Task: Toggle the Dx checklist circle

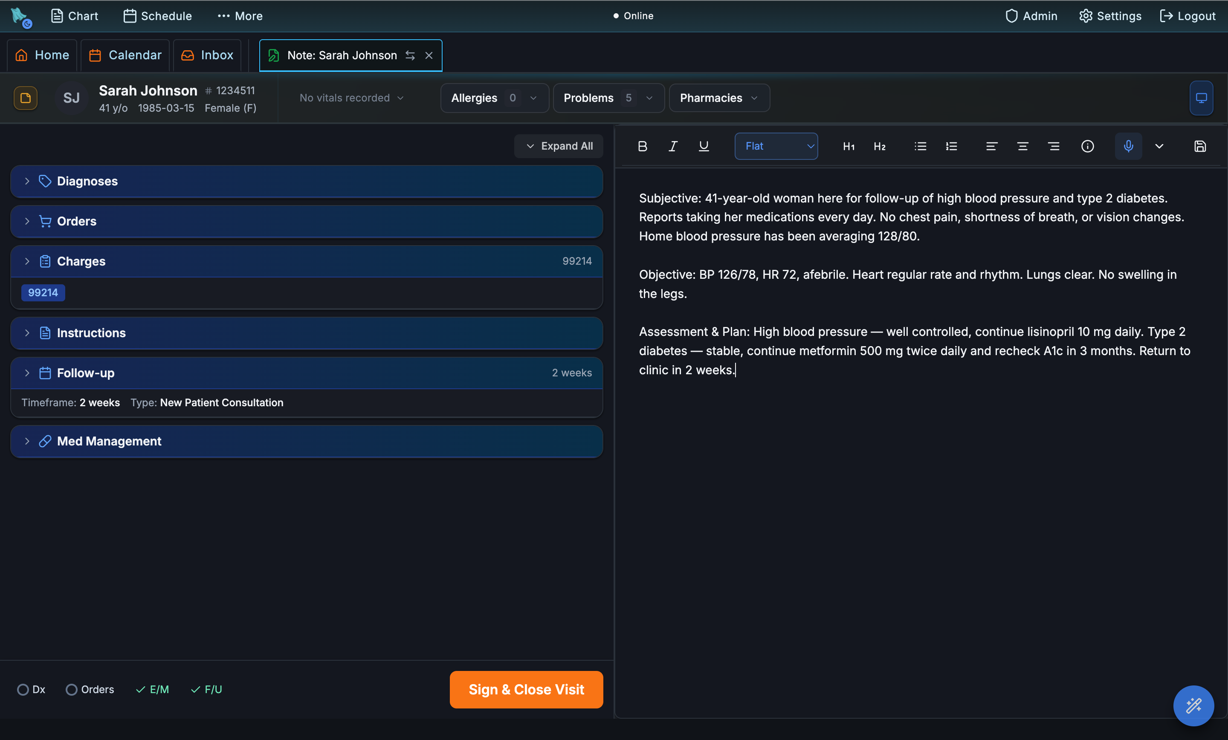Action: (23, 689)
